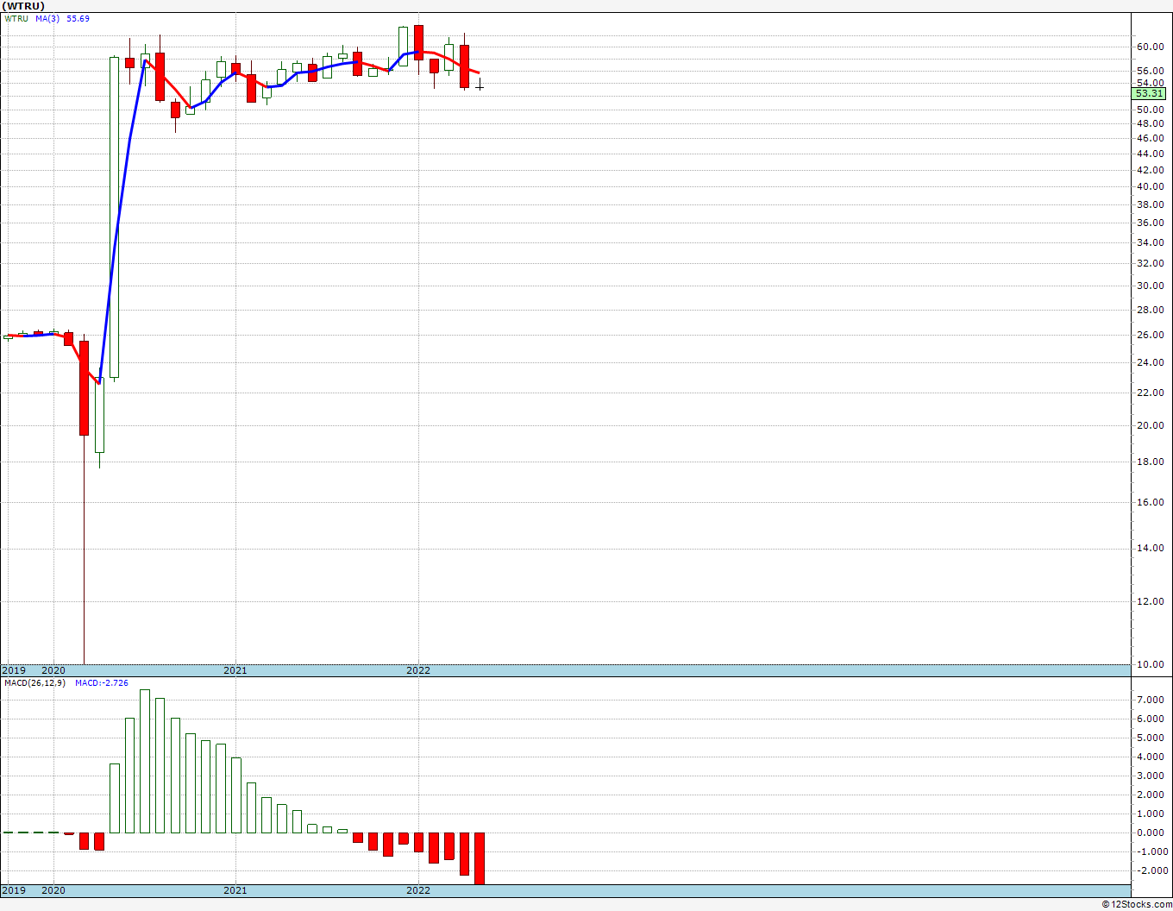This screenshot has height=911, width=1173.
Task: Click the highlighted current price tag 53.31
Action: [x=1150, y=93]
